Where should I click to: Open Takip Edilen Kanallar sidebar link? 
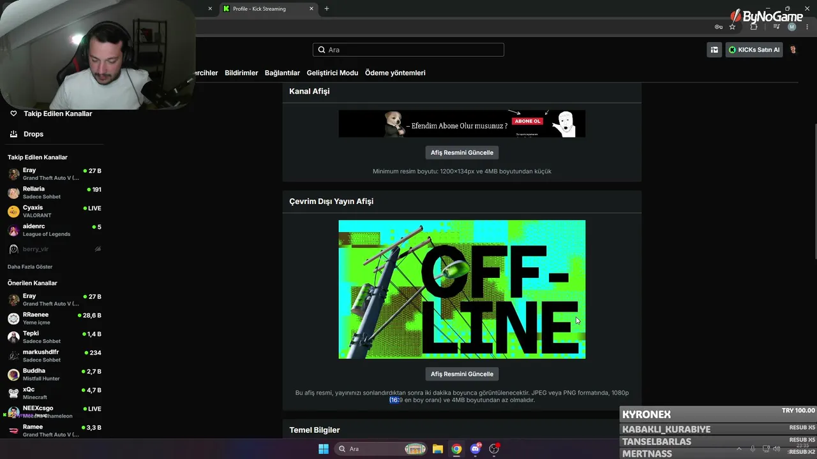58,113
